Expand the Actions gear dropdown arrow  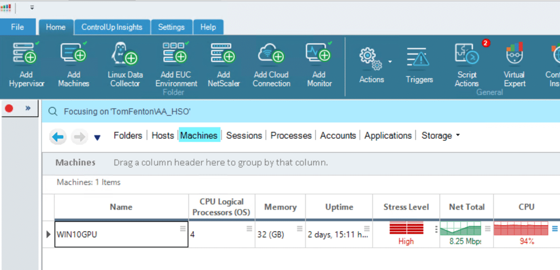[390, 62]
